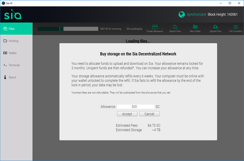Click the Estimated Fees 84.75 SC value

pyautogui.click(x=154, y=126)
